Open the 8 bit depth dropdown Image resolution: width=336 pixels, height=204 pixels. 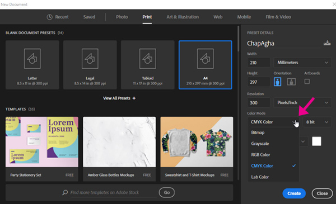(x=317, y=122)
